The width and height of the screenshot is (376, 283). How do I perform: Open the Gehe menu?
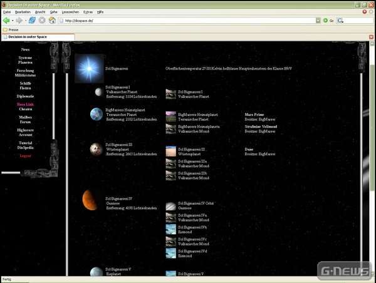(53, 12)
